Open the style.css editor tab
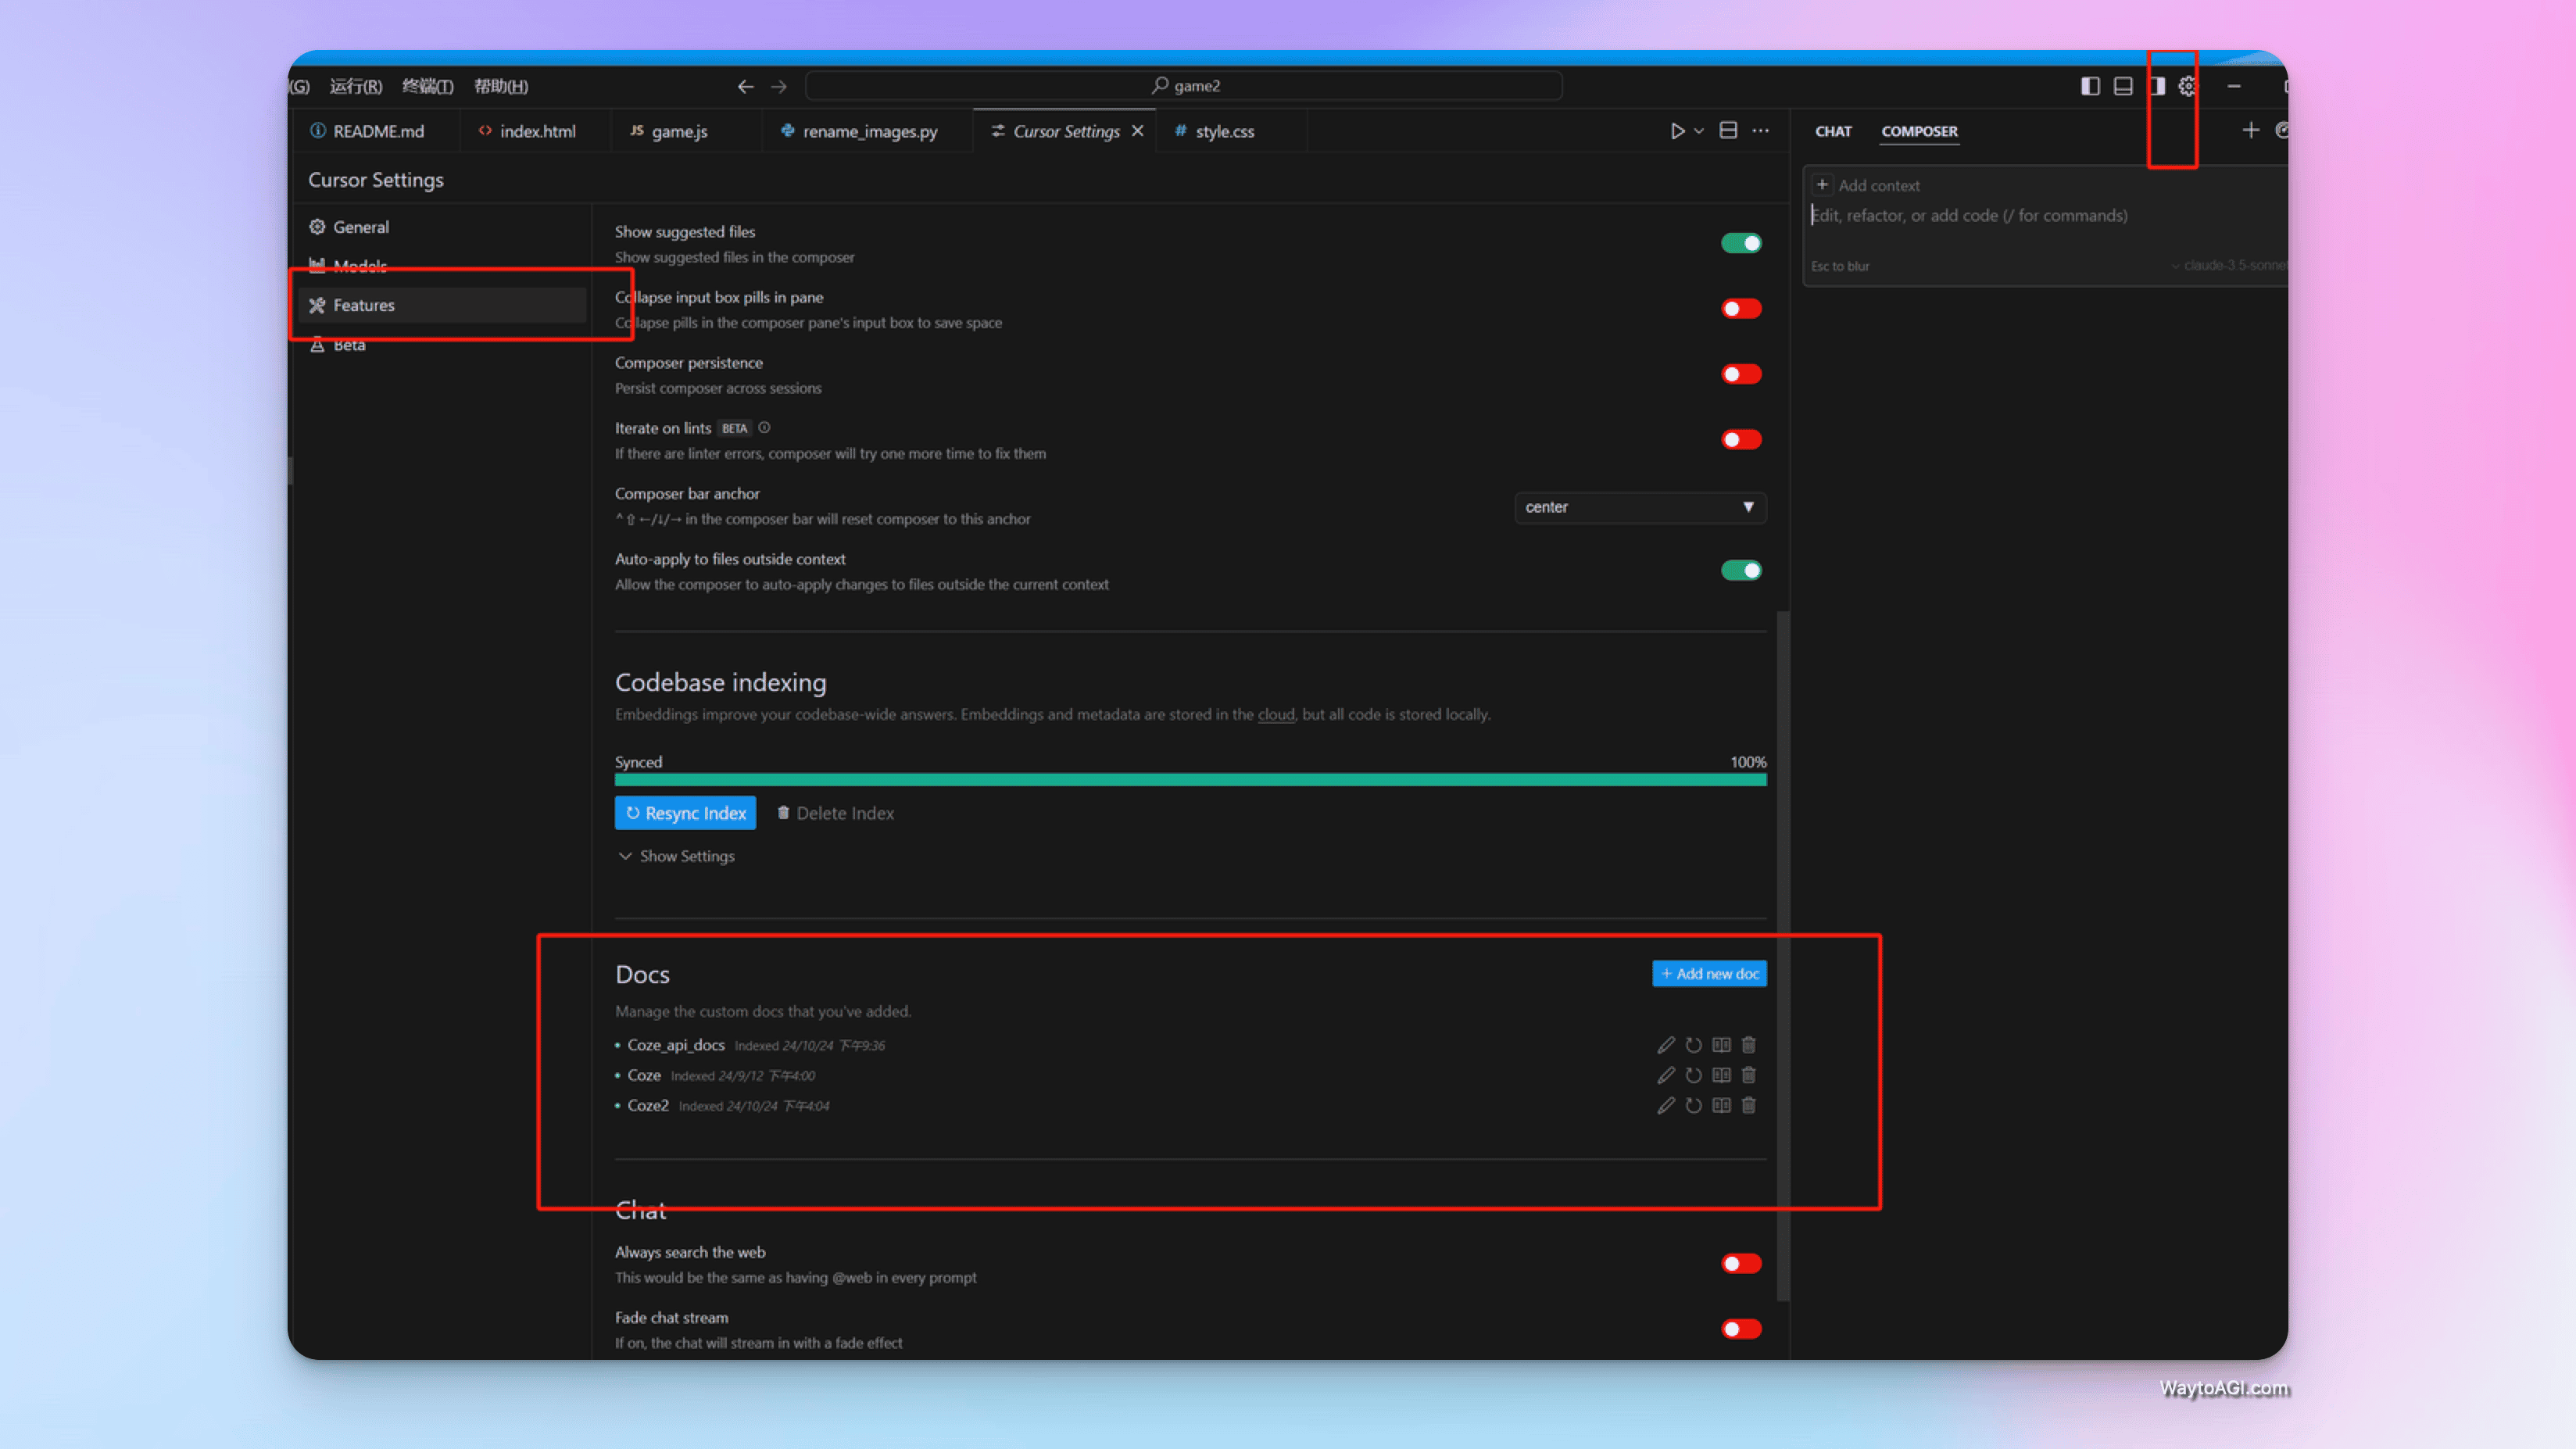The image size is (2576, 1449). click(1224, 131)
